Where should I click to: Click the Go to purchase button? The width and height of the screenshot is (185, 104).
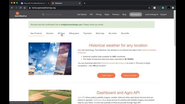point(130,75)
